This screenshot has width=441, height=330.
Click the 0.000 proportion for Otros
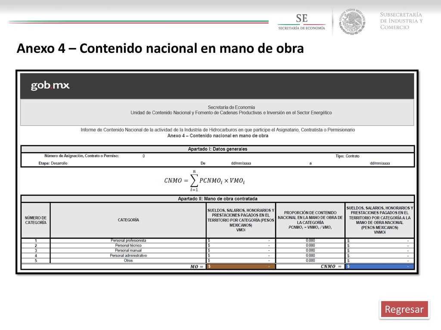tap(310, 261)
